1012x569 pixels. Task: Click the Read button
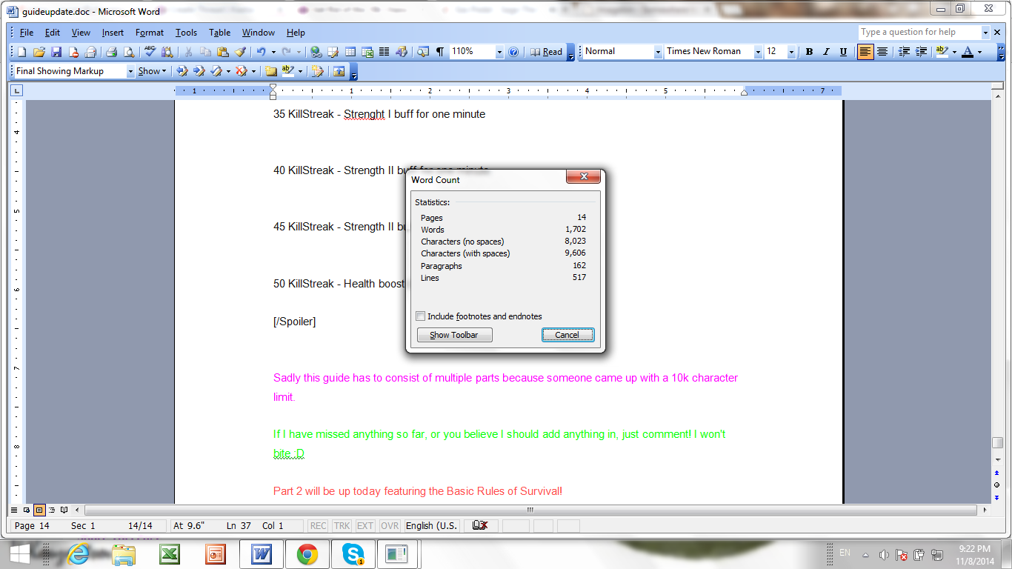(x=547, y=52)
